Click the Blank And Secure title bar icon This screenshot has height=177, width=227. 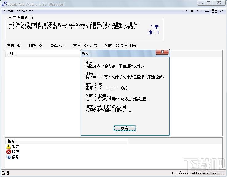pos(4,4)
